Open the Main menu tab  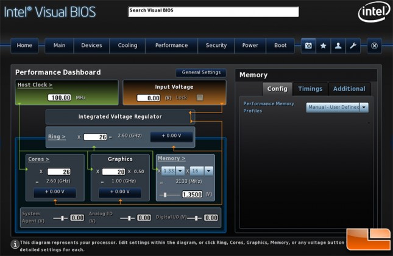(x=59, y=46)
